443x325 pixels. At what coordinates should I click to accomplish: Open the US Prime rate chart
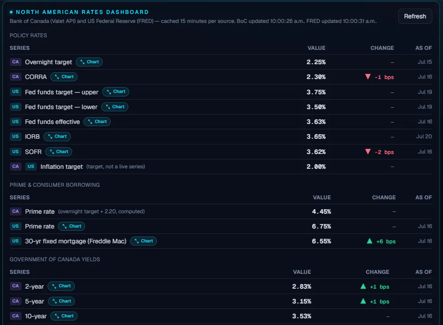71,226
